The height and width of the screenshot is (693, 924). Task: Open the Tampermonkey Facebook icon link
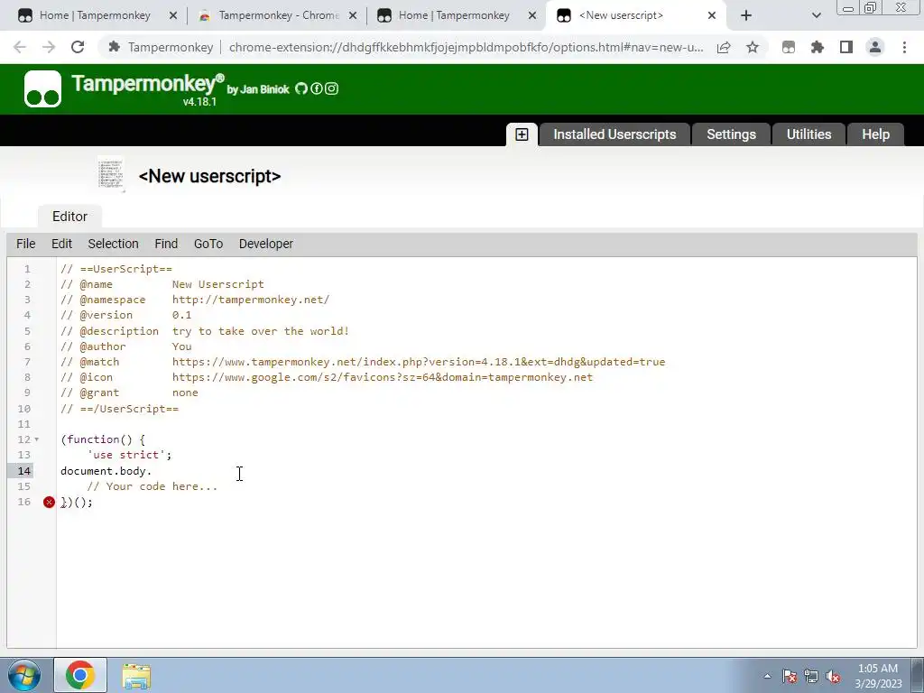[317, 89]
